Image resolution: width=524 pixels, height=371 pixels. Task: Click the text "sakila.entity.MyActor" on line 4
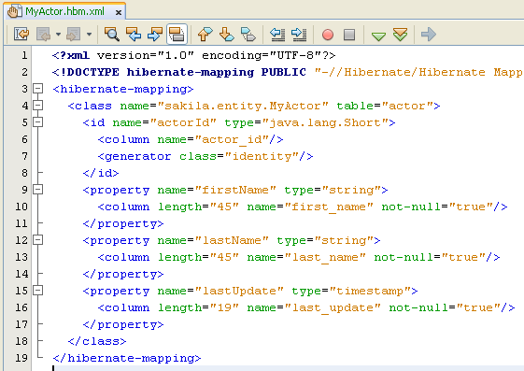[x=243, y=106]
